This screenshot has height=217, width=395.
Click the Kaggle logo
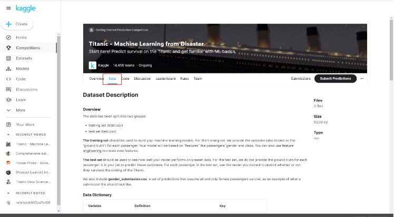pos(25,8)
